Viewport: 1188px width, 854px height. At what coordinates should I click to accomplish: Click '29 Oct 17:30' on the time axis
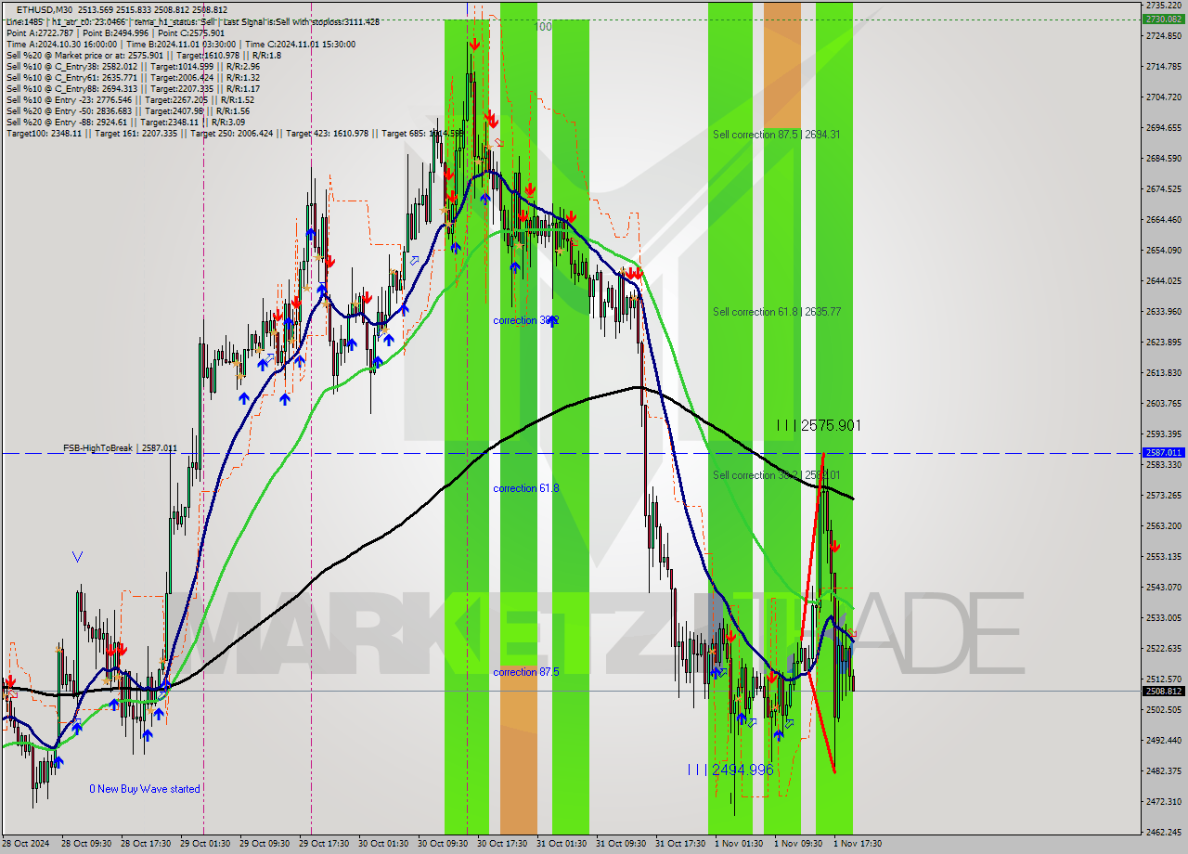[x=323, y=844]
